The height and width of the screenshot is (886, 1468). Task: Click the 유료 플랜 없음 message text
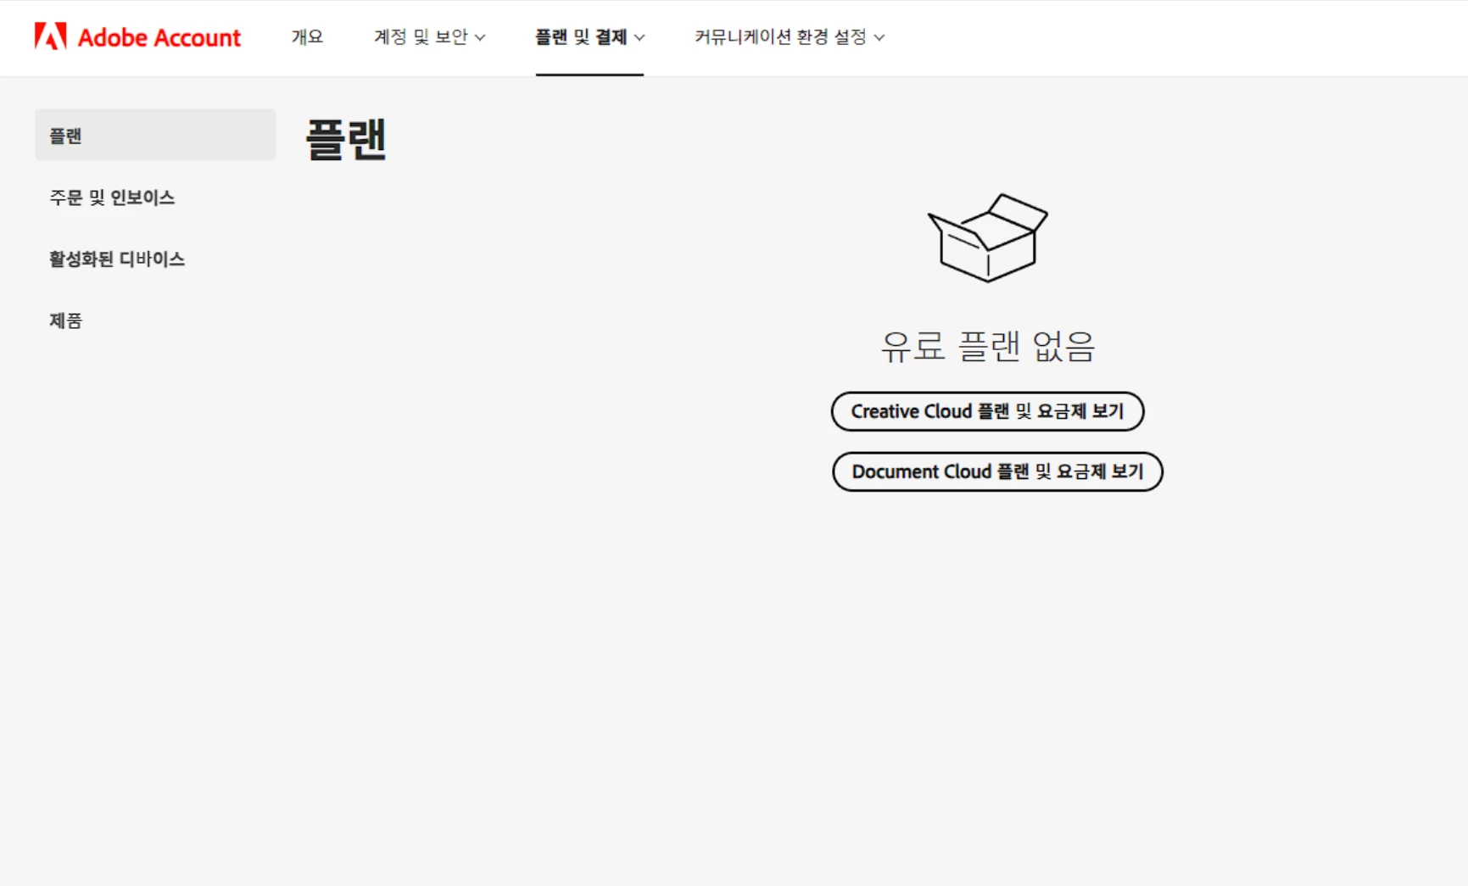click(x=988, y=346)
